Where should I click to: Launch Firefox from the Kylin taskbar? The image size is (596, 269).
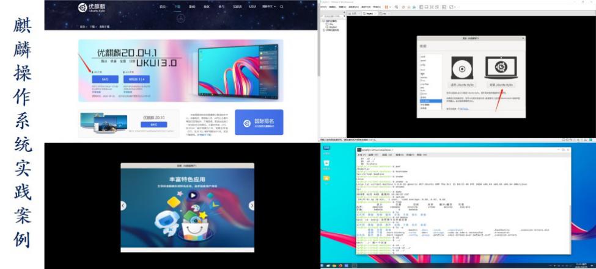click(x=340, y=265)
